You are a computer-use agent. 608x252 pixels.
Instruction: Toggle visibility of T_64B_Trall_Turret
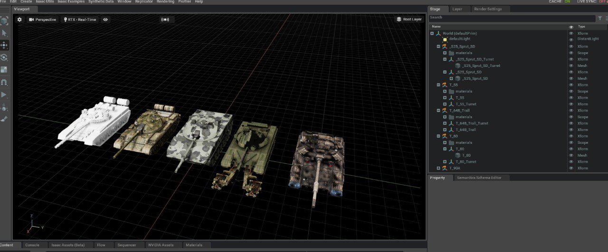click(x=571, y=123)
